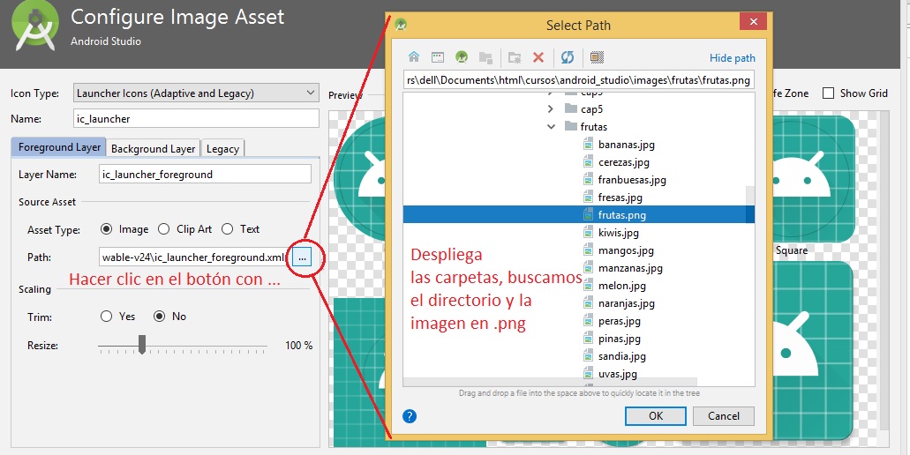Click the New Folder toolbar icon
Image resolution: width=910 pixels, height=455 pixels.
(515, 57)
